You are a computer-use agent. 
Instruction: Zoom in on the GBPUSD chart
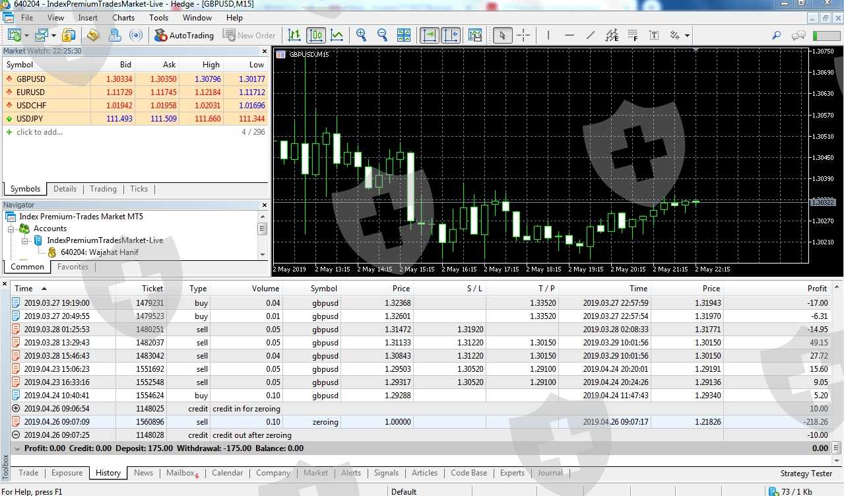(x=361, y=36)
